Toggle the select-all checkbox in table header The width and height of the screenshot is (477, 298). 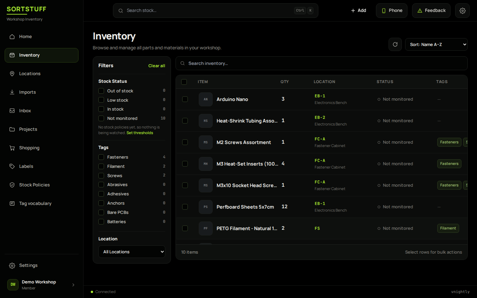click(x=184, y=82)
